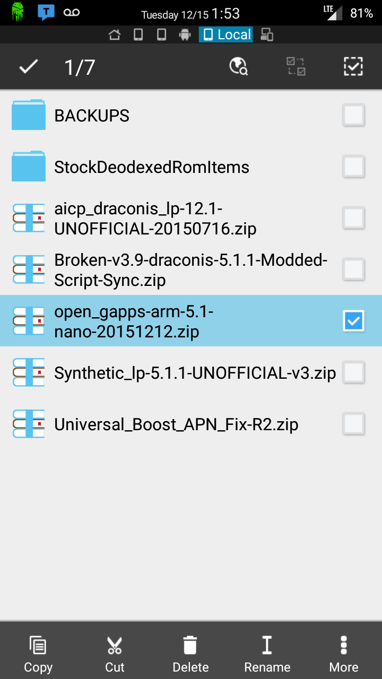Tick the StockDeodexedRomItems folder checkbox

tap(353, 167)
